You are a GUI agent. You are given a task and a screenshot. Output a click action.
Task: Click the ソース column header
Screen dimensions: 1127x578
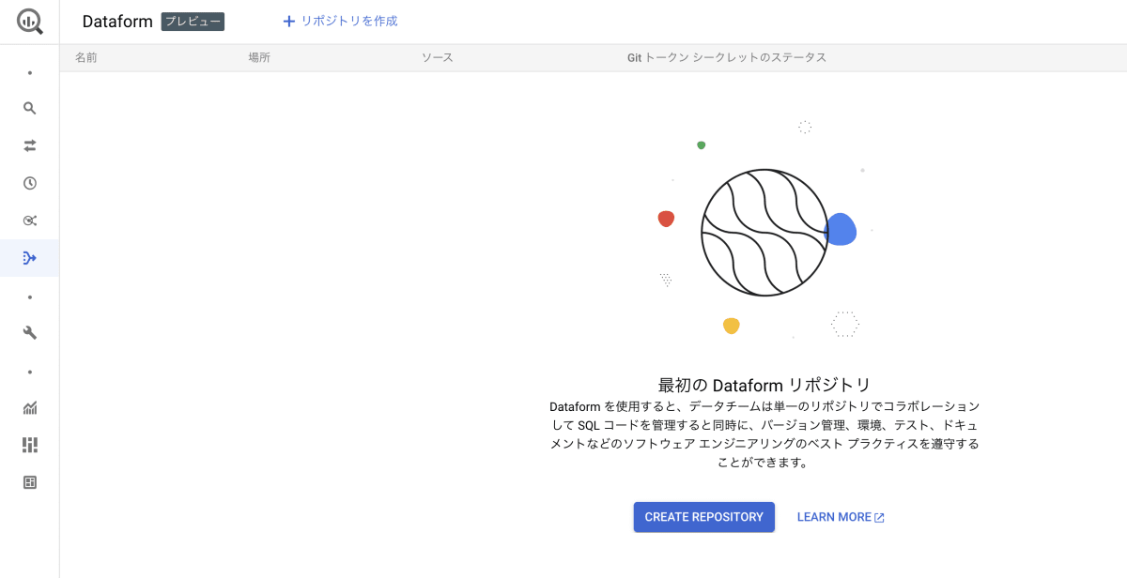click(438, 57)
